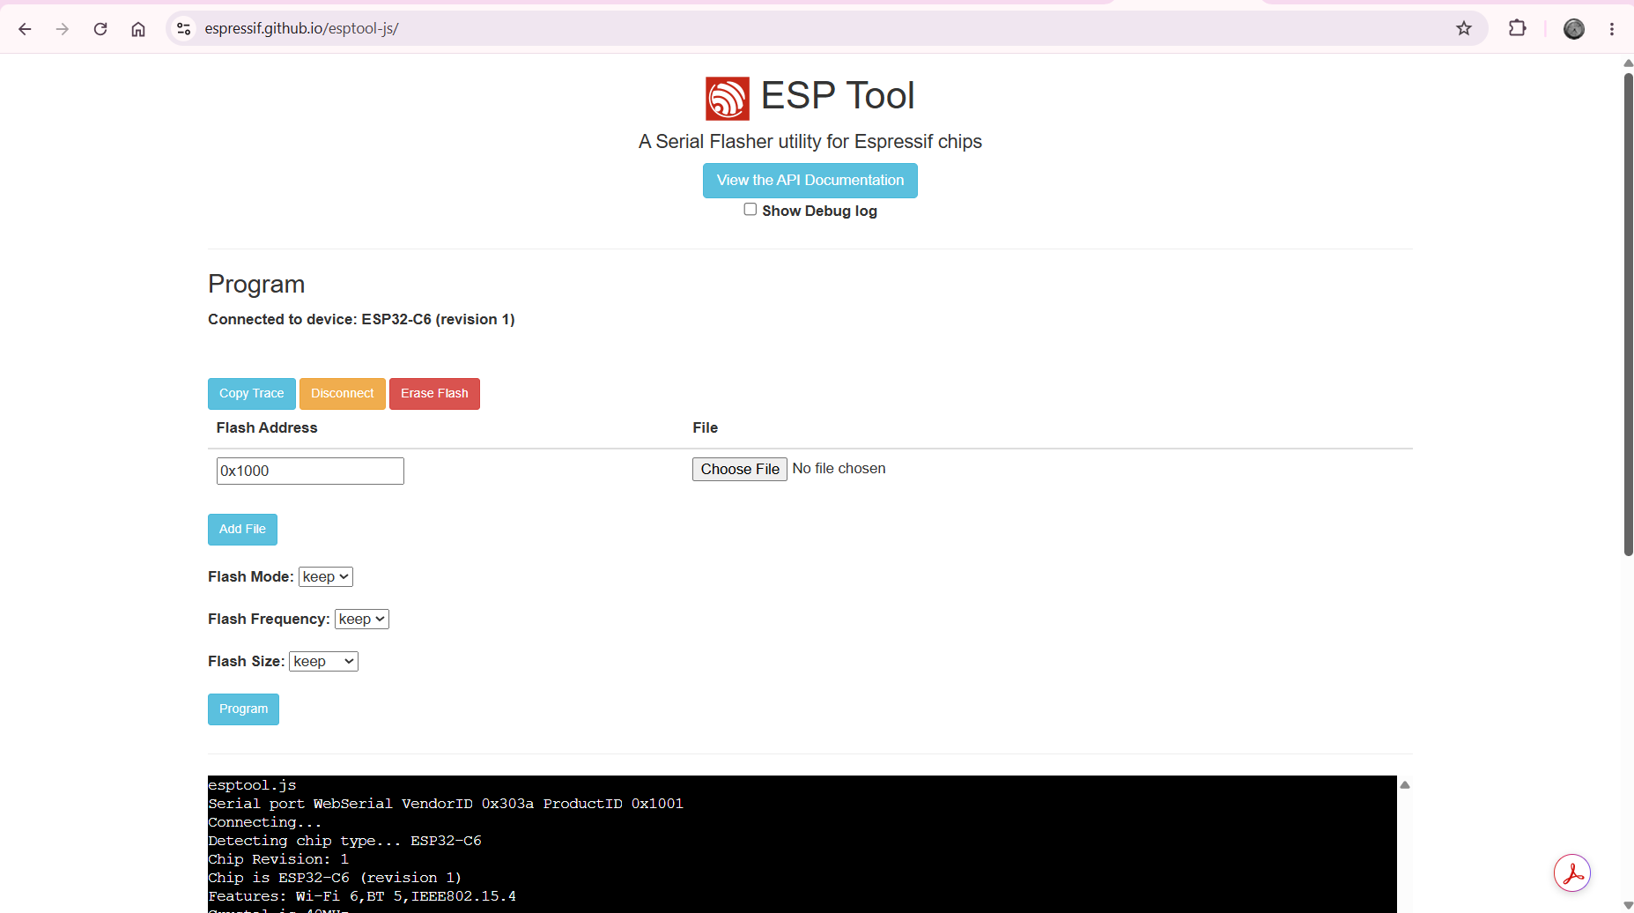Image resolution: width=1634 pixels, height=913 pixels.
Task: Open the Flash Mode dropdown
Action: click(x=326, y=576)
